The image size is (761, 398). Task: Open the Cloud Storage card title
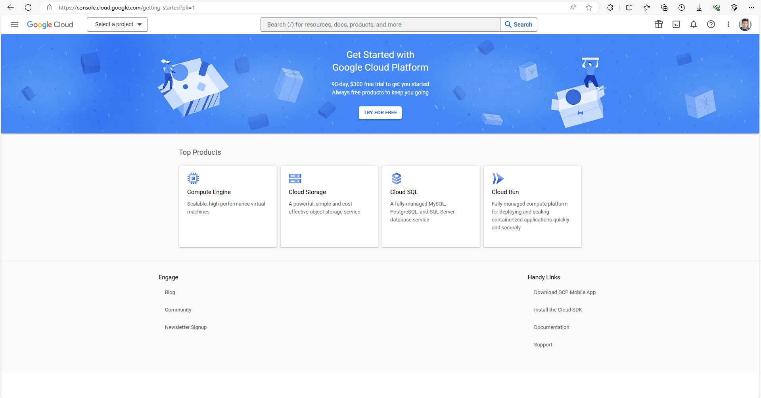tap(307, 192)
